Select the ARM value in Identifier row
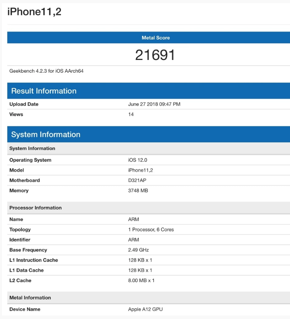Image resolution: width=290 pixels, height=319 pixels. tap(133, 240)
